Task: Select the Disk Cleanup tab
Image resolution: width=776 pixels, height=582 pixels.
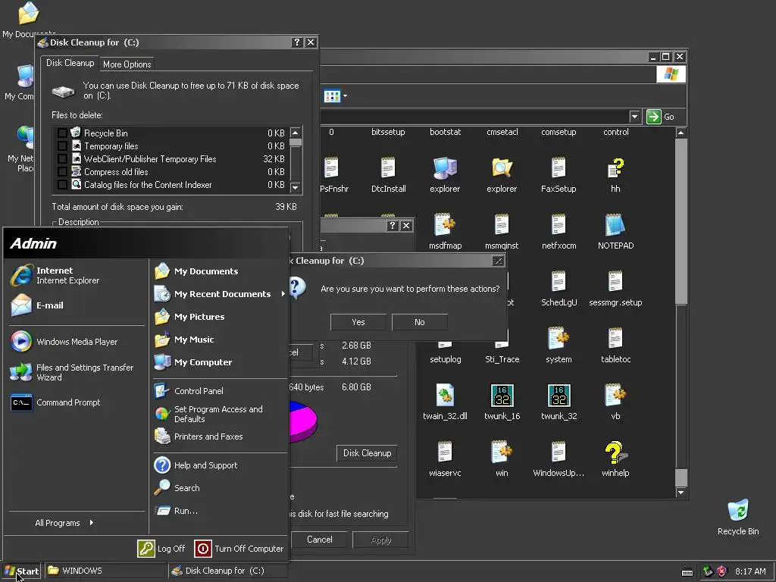Action: pyautogui.click(x=70, y=63)
